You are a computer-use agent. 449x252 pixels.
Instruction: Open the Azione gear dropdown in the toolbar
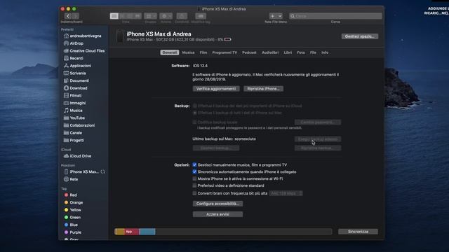coord(166,16)
